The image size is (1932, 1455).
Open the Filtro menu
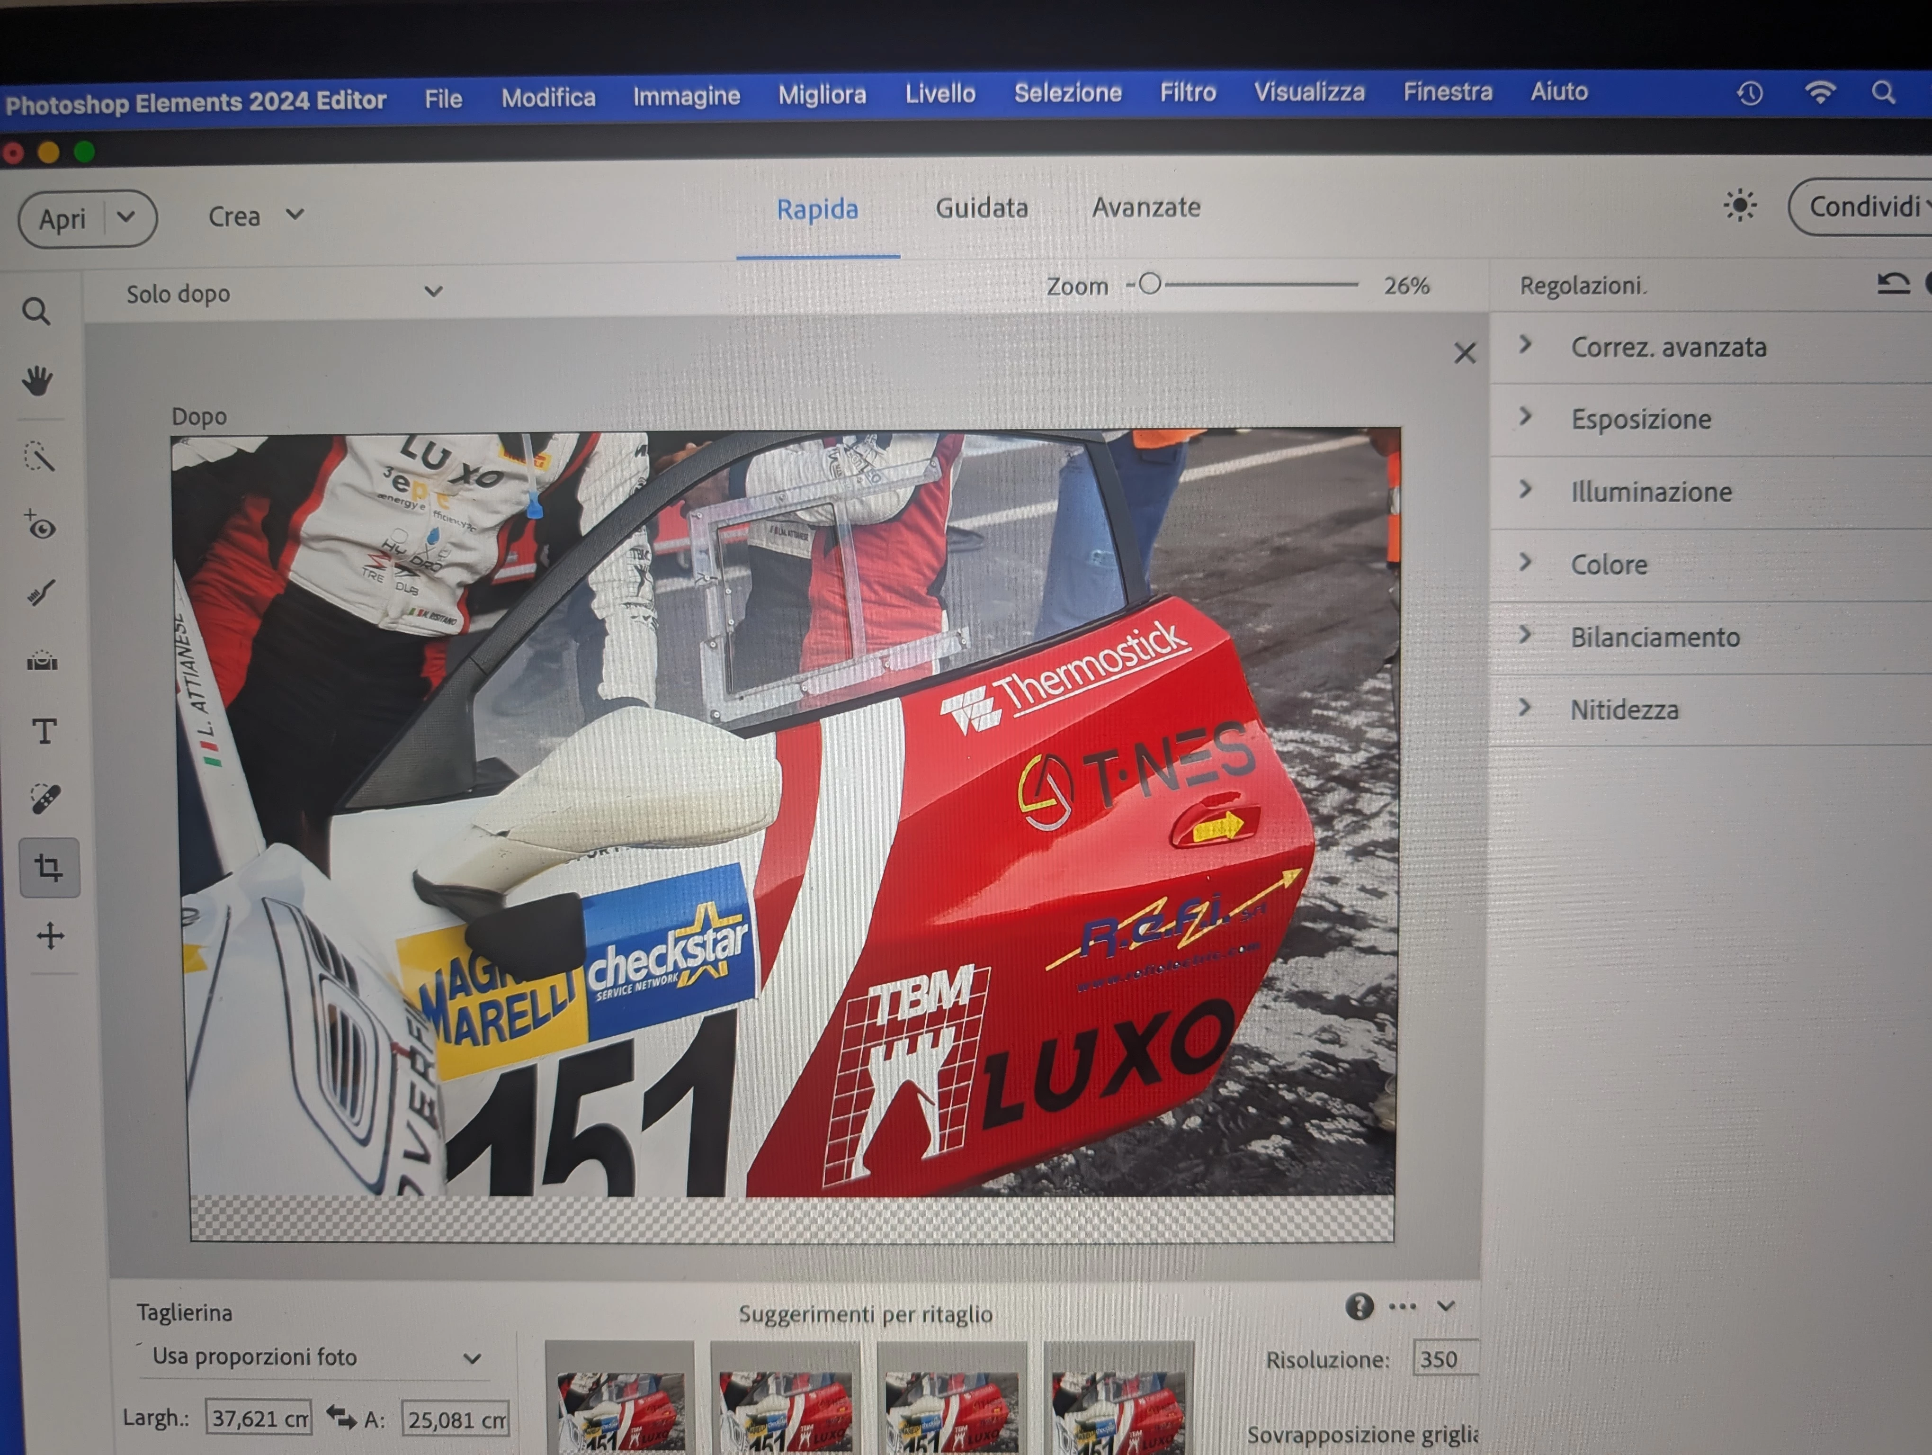pos(1187,92)
